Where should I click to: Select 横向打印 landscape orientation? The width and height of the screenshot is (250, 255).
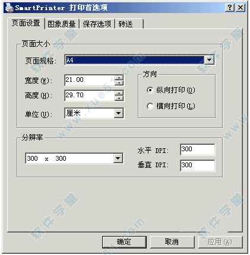click(150, 106)
